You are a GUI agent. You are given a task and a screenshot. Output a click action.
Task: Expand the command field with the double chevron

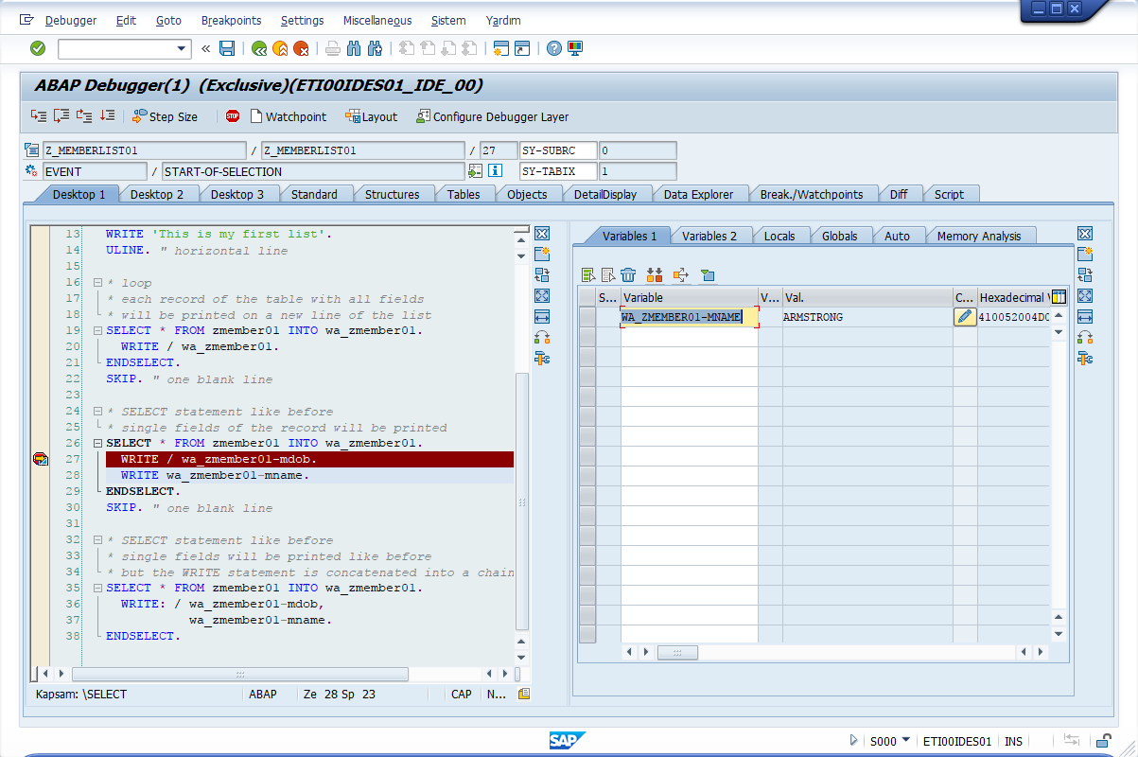[x=205, y=48]
